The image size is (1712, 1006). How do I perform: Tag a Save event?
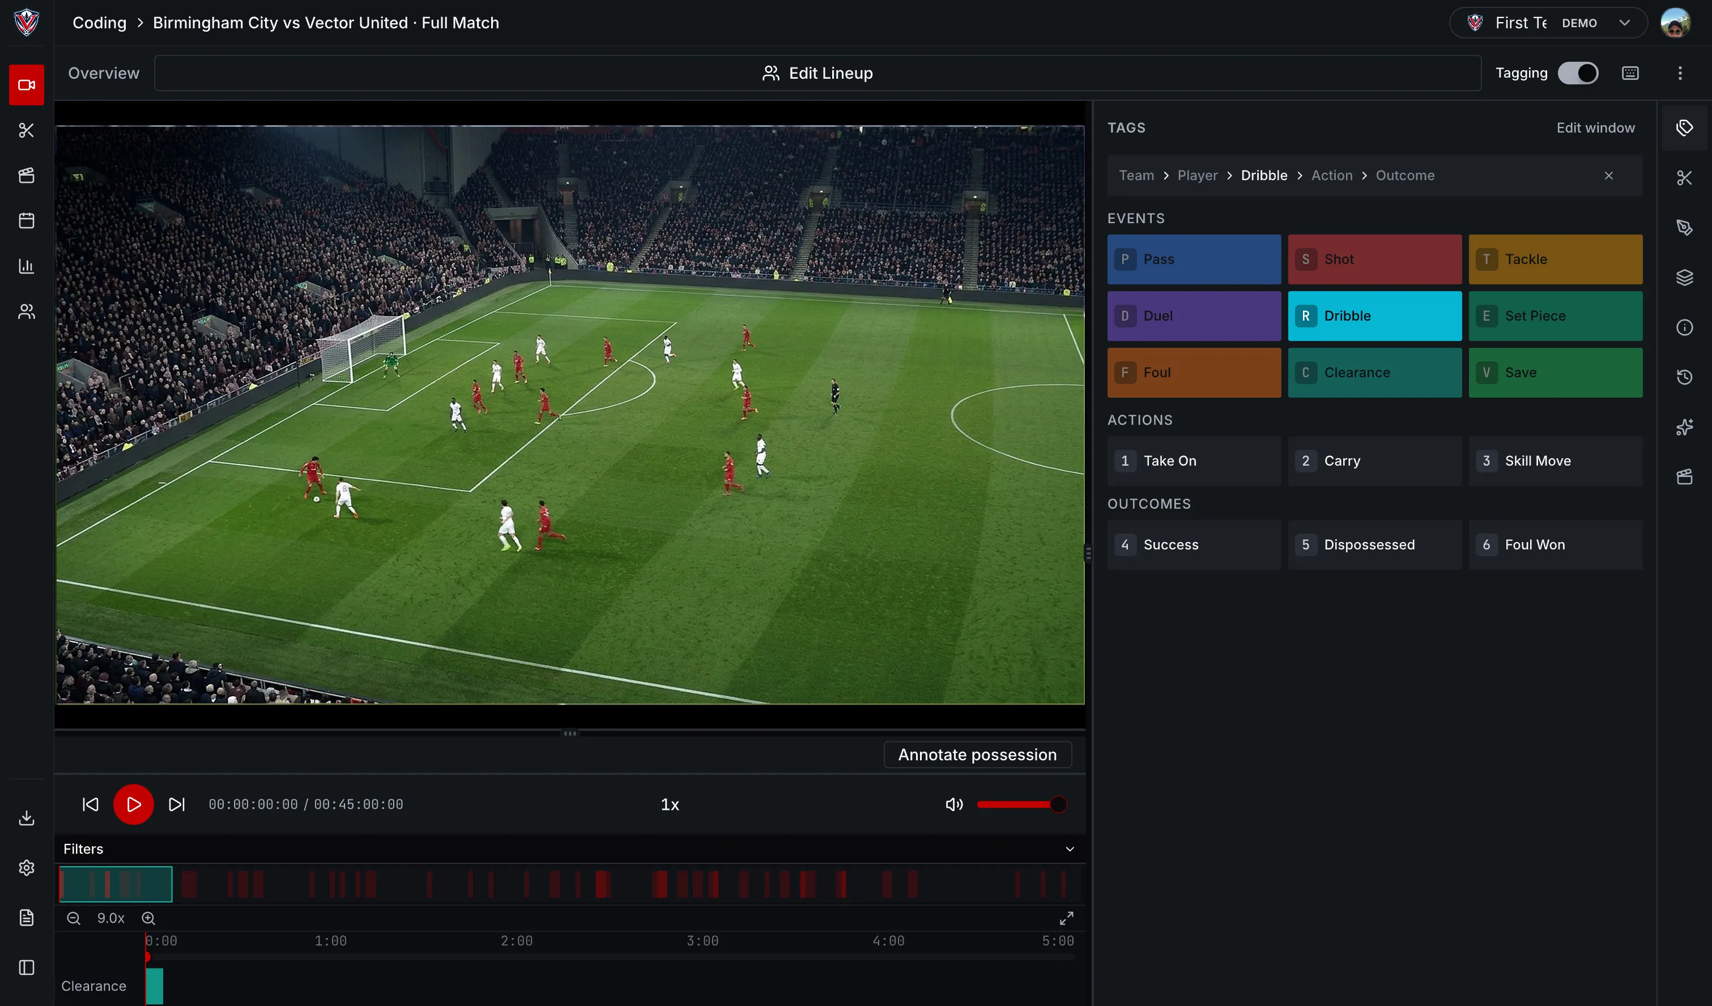pyautogui.click(x=1555, y=373)
